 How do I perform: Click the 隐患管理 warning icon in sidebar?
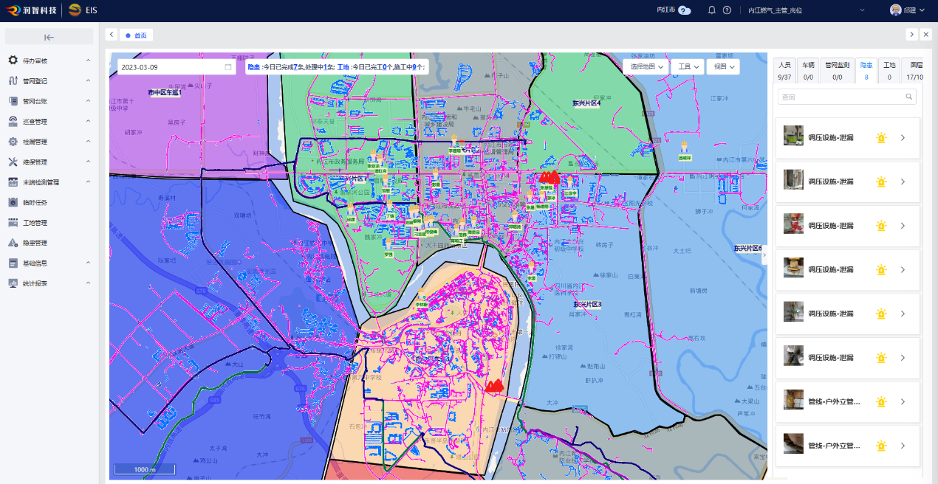(x=13, y=243)
